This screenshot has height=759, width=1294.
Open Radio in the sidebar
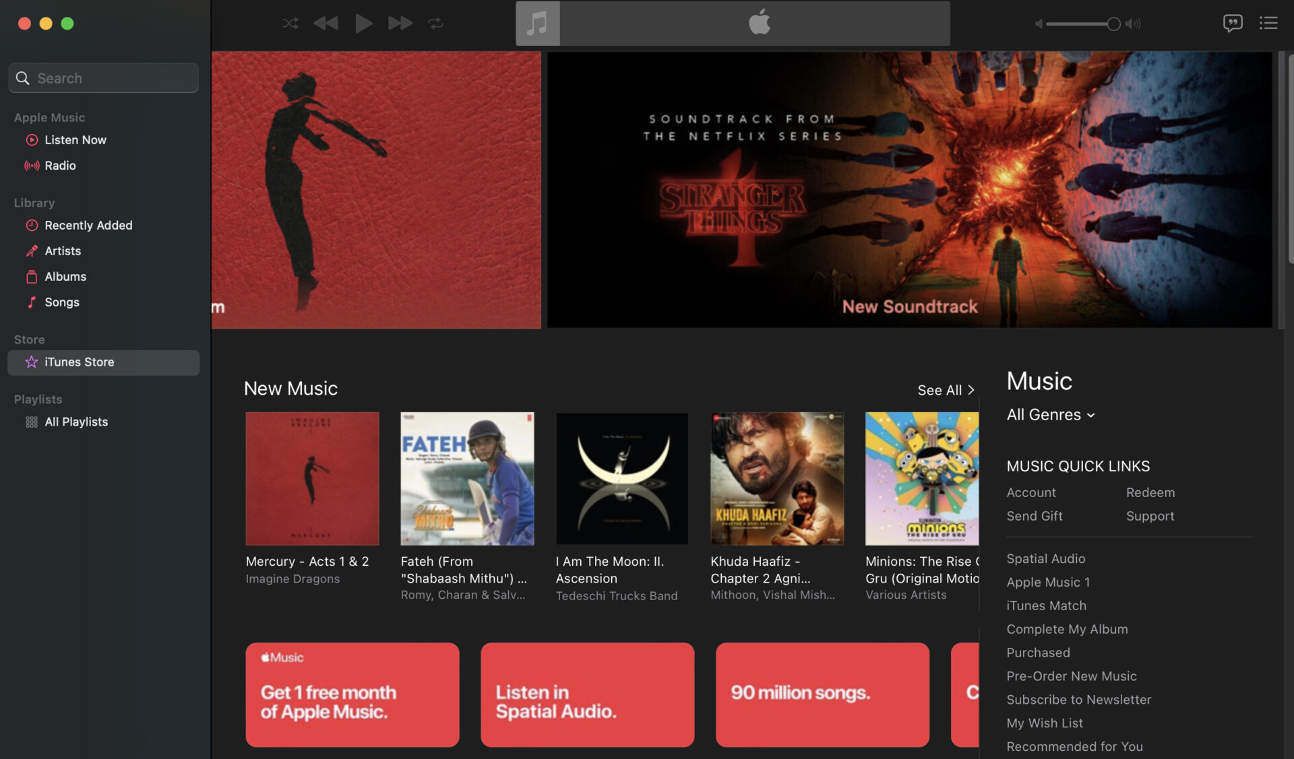click(x=60, y=166)
